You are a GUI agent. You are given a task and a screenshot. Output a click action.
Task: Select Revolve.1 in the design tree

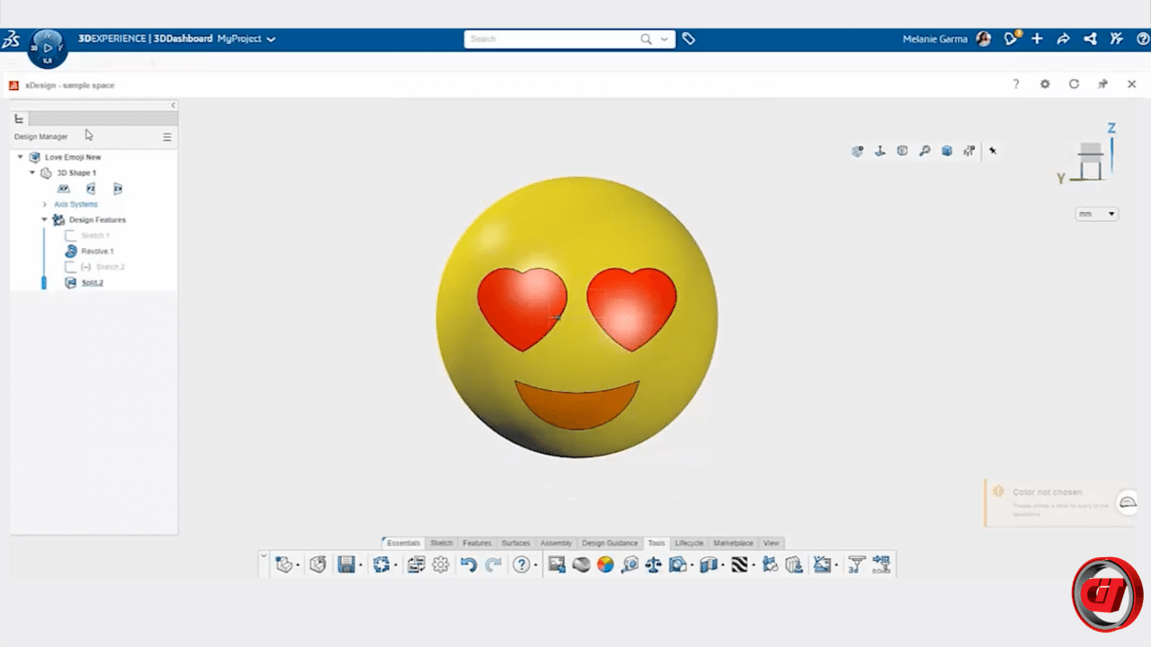coord(97,252)
